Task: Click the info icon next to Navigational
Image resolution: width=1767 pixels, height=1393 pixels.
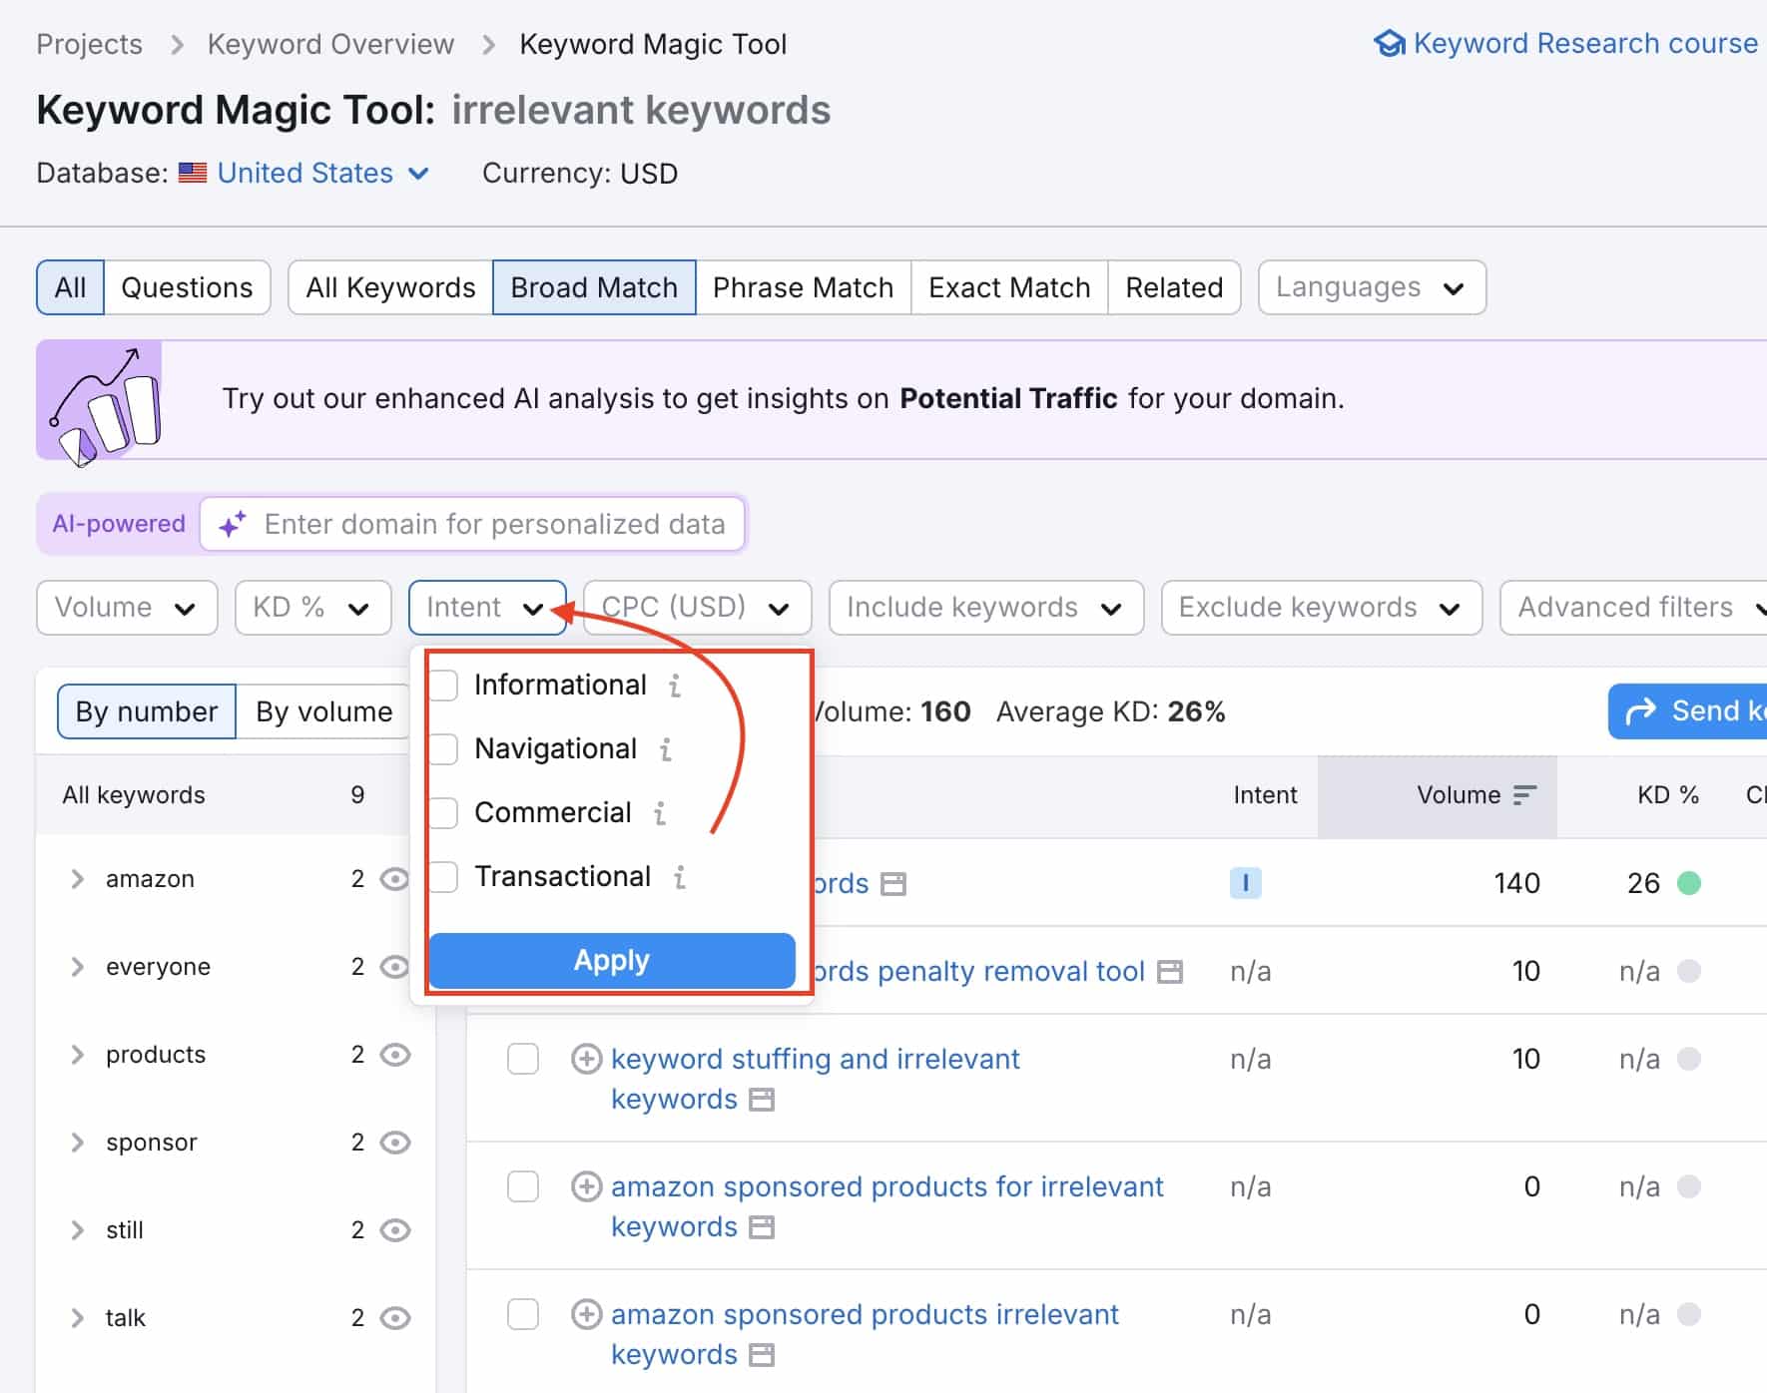Action: (666, 749)
